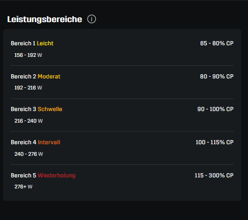Image resolution: width=248 pixels, height=220 pixels.
Task: Click the red Wiederholung zone name
Action: coord(57,175)
